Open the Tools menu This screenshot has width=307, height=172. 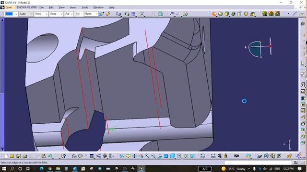[85, 8]
